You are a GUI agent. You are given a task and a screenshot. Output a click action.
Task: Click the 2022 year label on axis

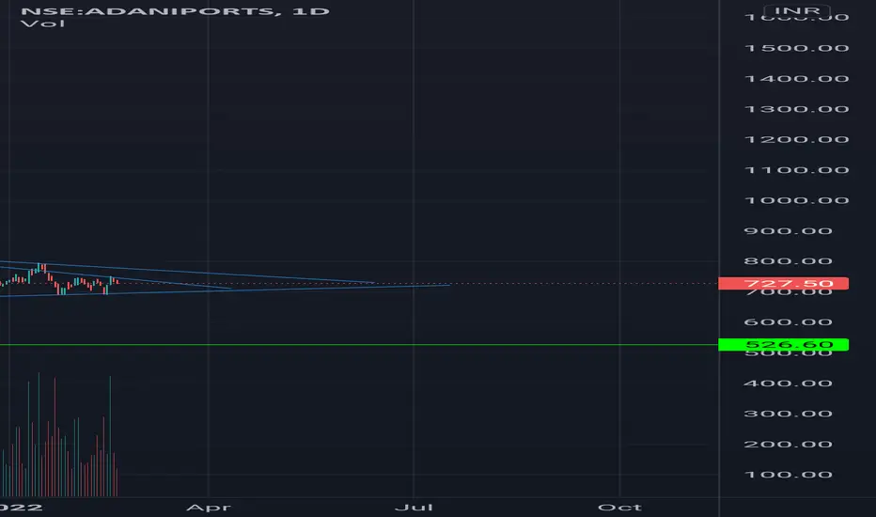(x=22, y=507)
